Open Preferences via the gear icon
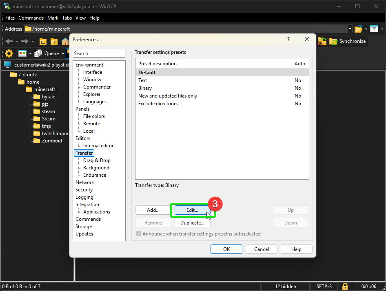The image size is (386, 291). pos(9,53)
